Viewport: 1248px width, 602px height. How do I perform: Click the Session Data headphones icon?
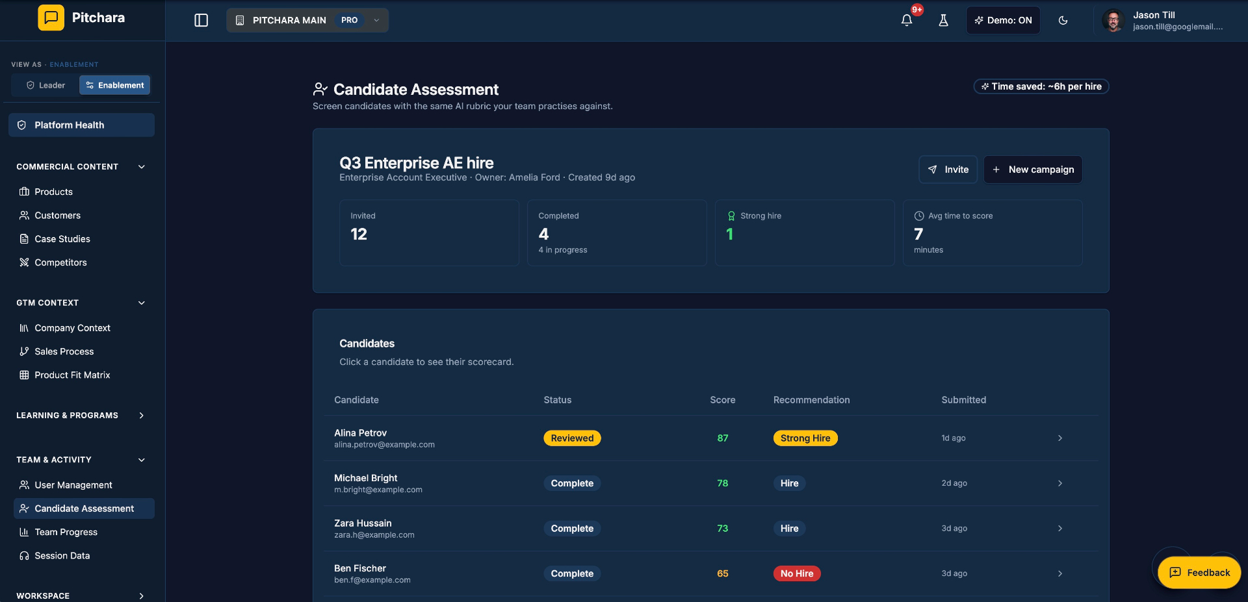pyautogui.click(x=24, y=555)
